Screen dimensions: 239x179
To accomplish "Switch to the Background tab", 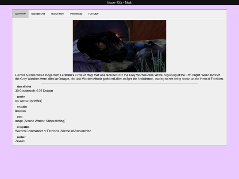I will [38, 14].
